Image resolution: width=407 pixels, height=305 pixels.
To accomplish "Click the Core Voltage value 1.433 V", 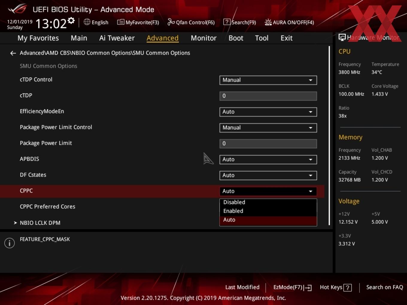I will [379, 94].
